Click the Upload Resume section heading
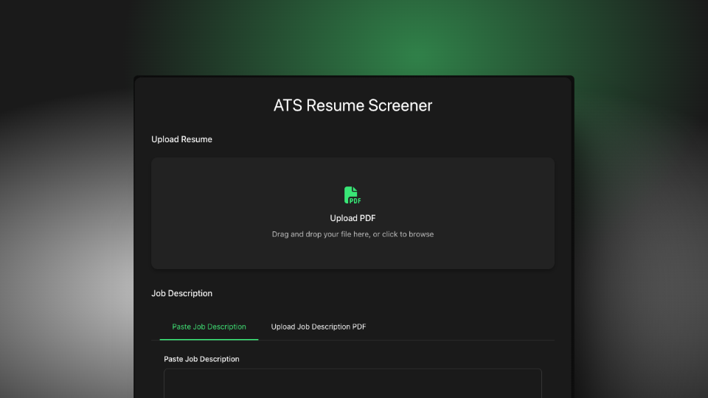 181,139
